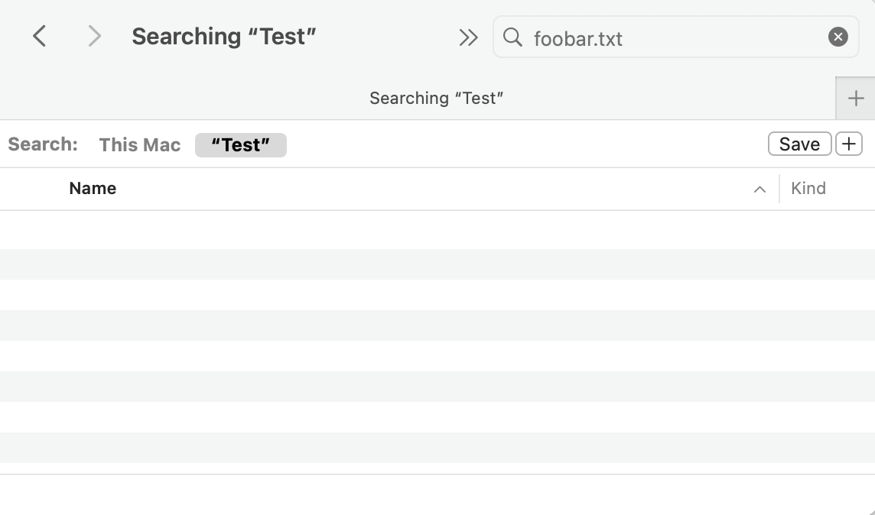Open a new Finder tab with plus icon

856,98
